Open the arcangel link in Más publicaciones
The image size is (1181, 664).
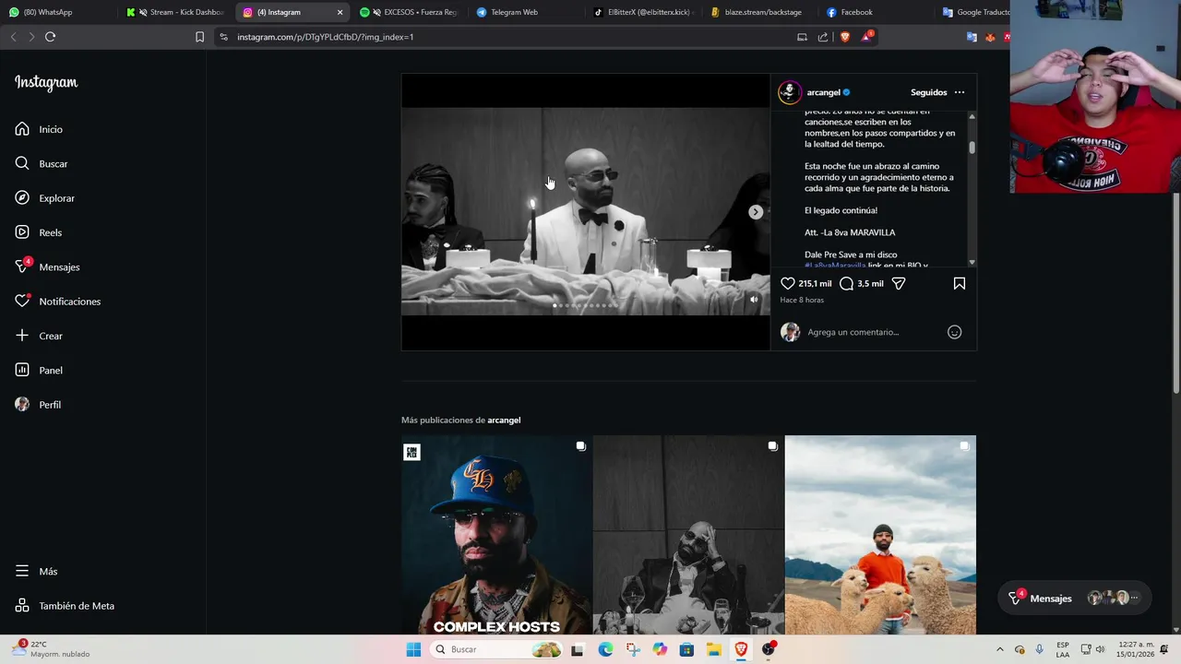click(x=504, y=421)
